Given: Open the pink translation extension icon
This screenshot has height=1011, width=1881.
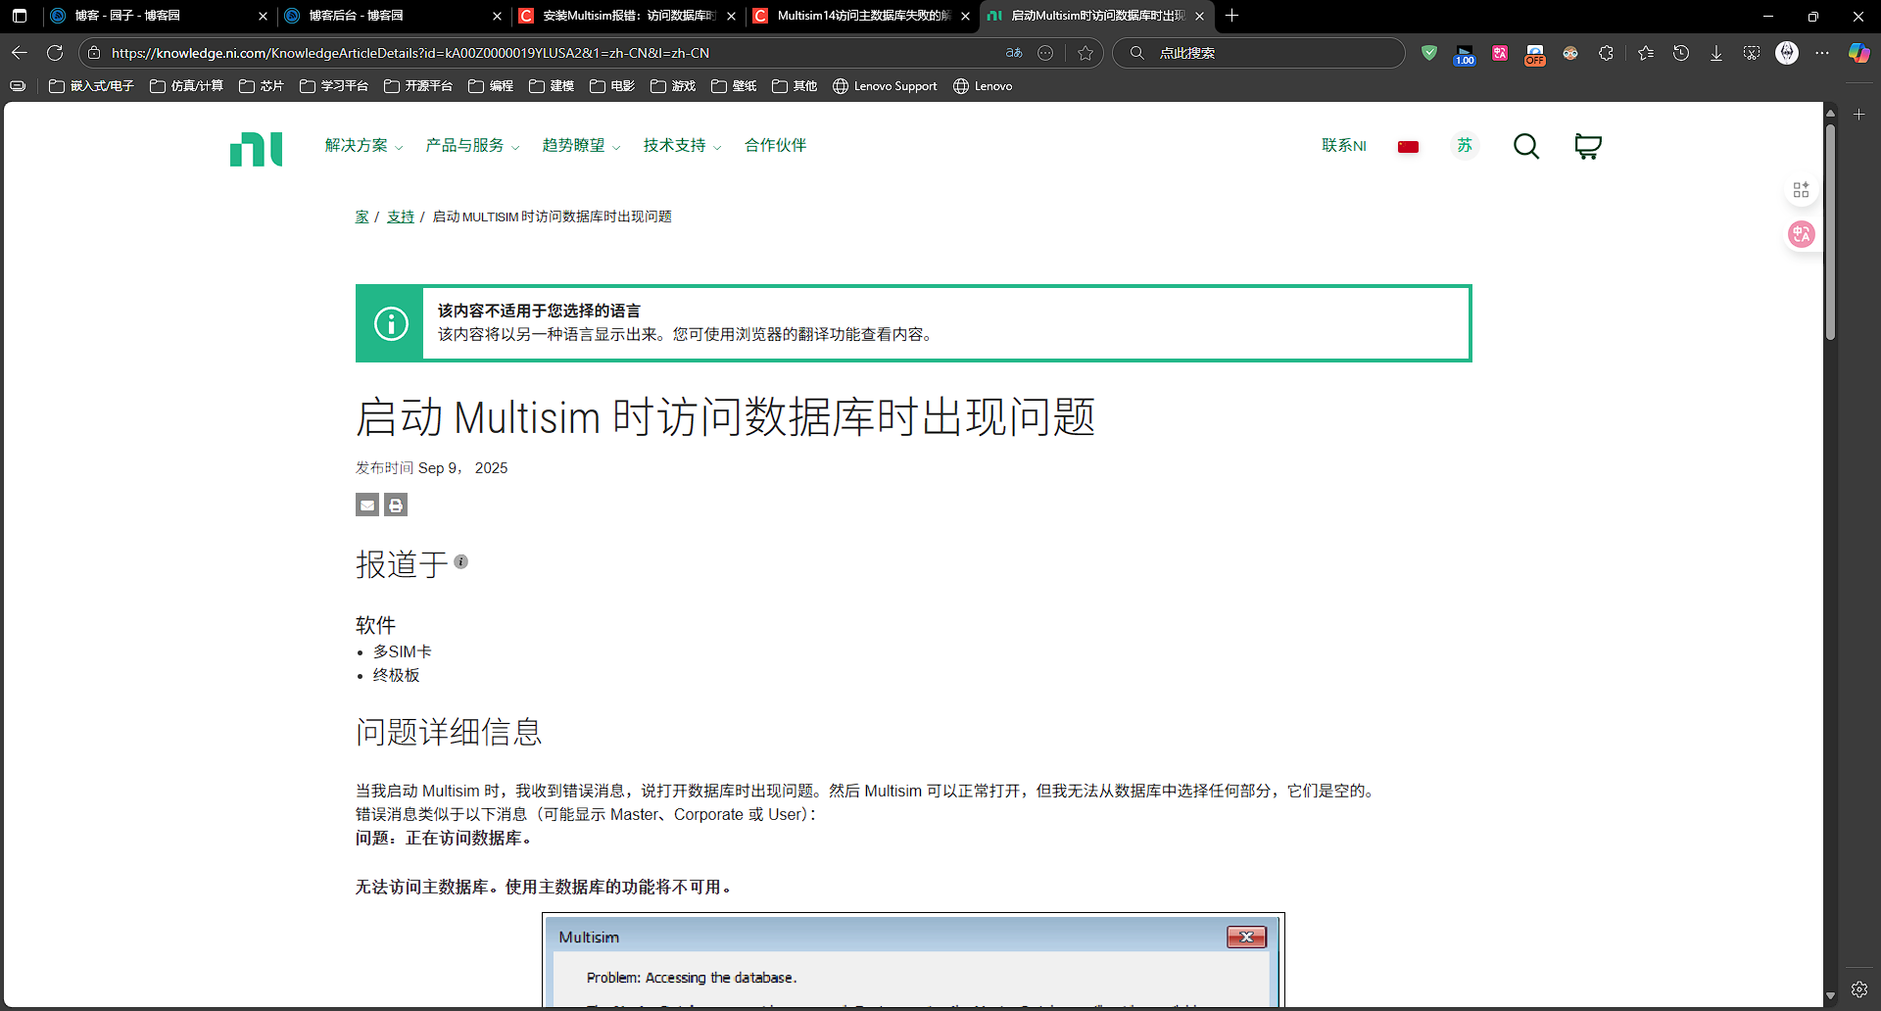Looking at the screenshot, I should 1500,53.
